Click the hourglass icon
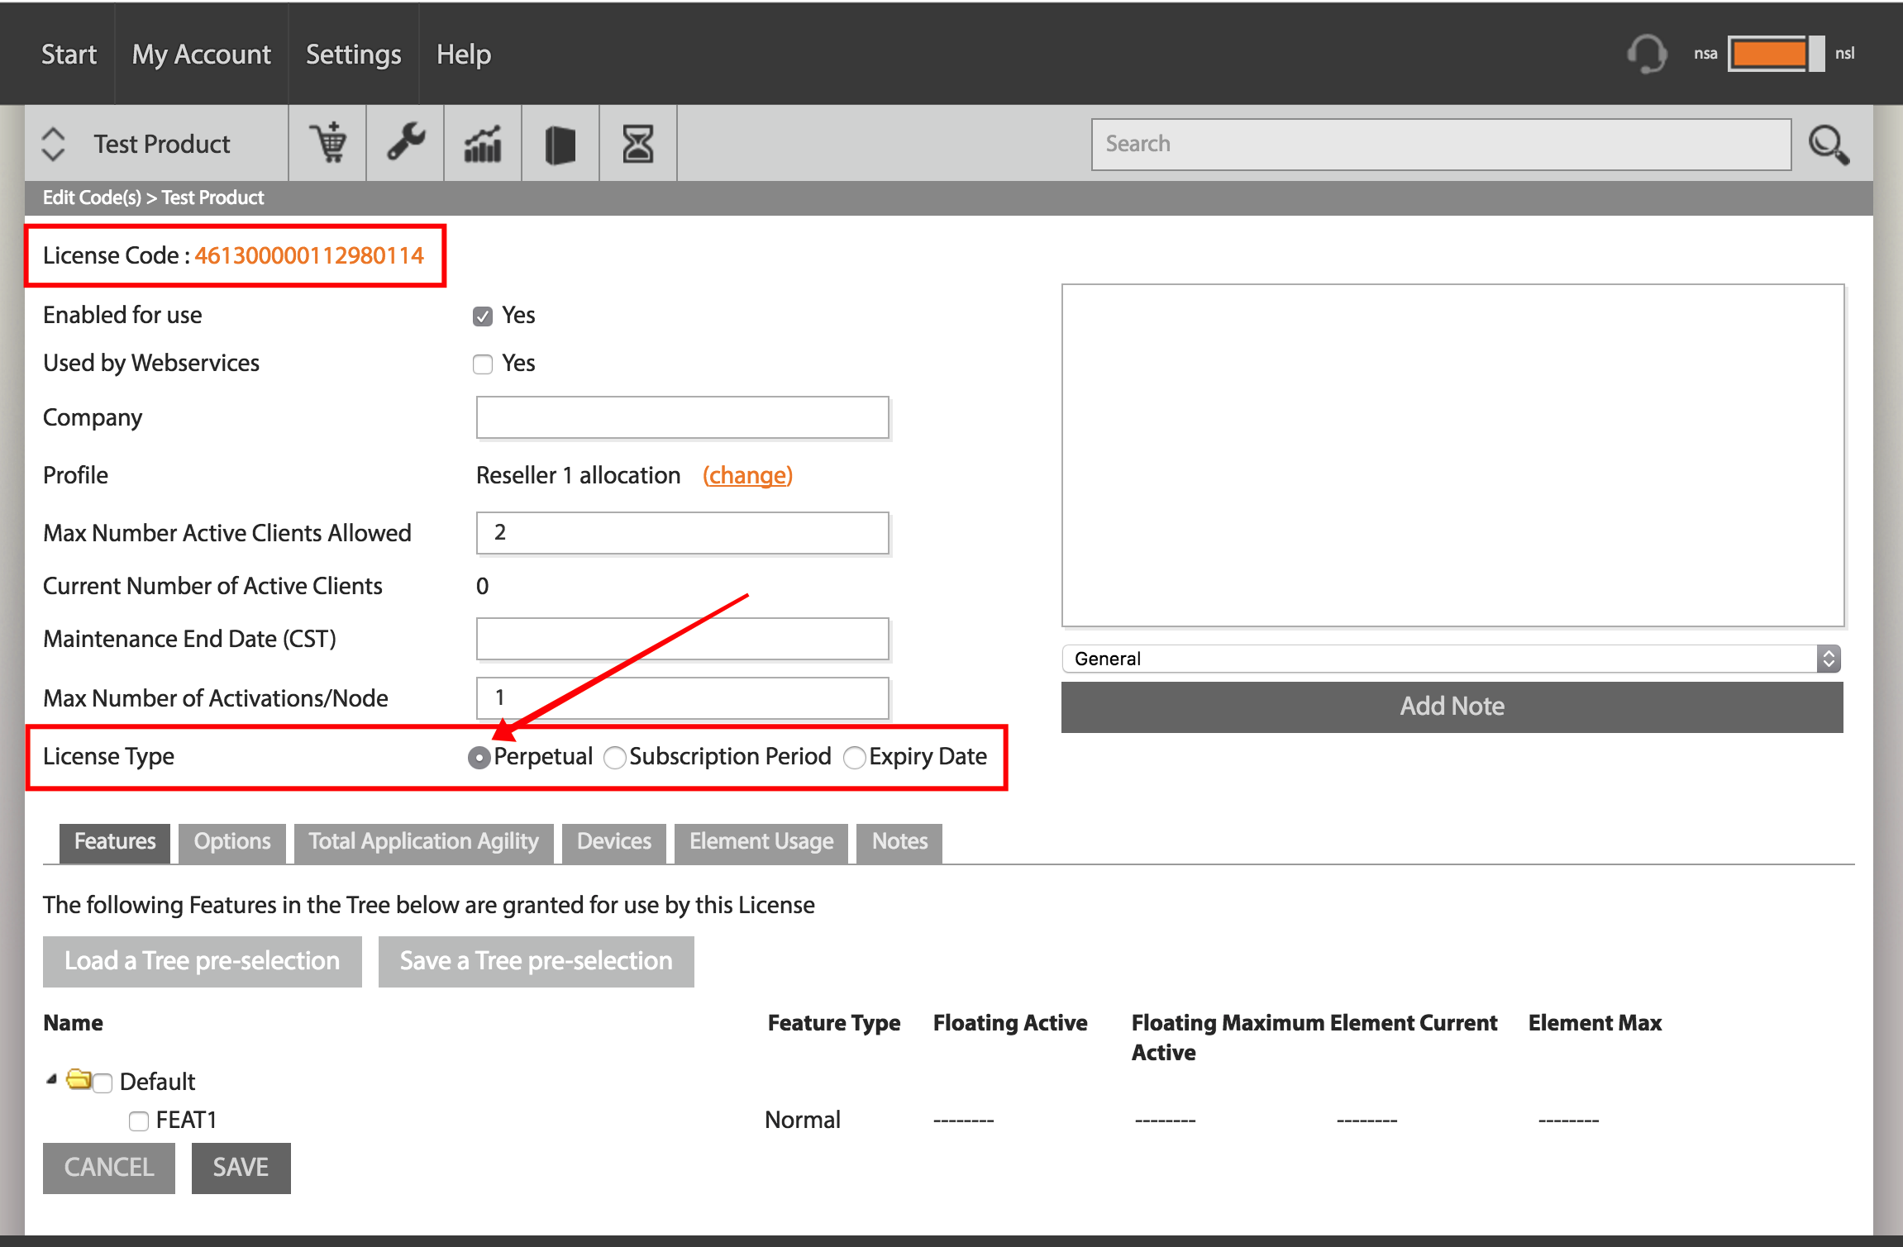 (x=638, y=144)
